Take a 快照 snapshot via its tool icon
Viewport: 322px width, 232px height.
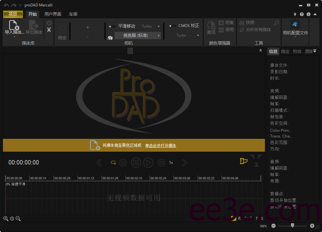[x=242, y=23]
